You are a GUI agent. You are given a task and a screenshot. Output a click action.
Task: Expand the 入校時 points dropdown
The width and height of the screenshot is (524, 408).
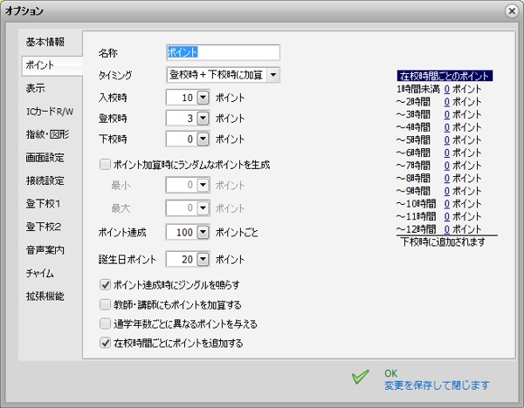point(203,98)
